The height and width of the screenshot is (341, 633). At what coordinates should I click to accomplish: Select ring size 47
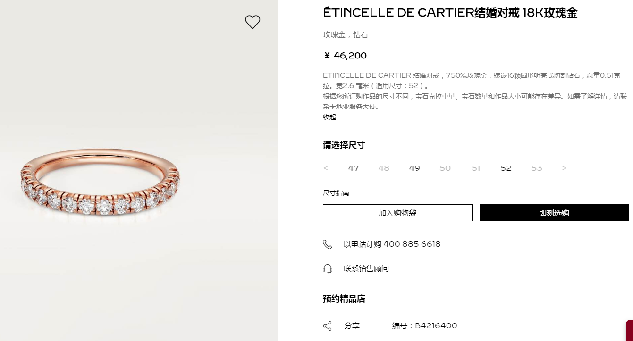pos(354,168)
